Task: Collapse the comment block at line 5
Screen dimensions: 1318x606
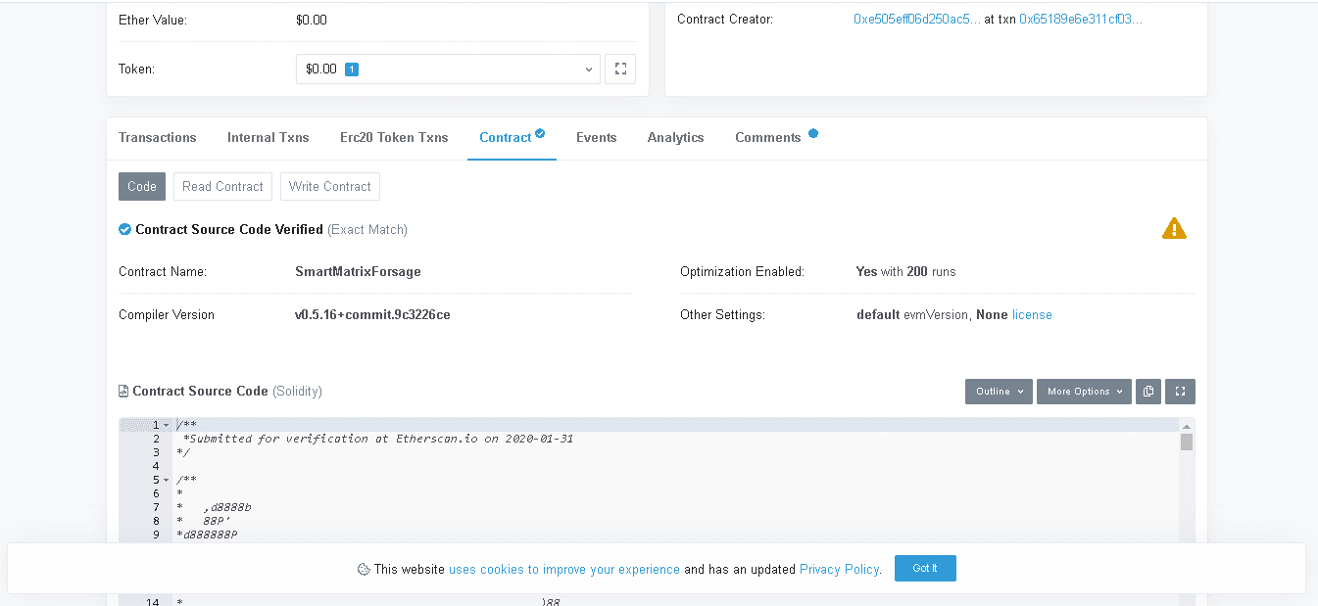Action: tap(167, 480)
